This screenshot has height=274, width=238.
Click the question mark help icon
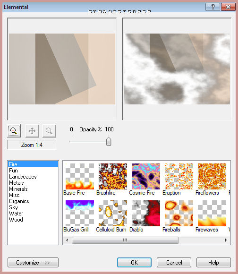(212, 7)
